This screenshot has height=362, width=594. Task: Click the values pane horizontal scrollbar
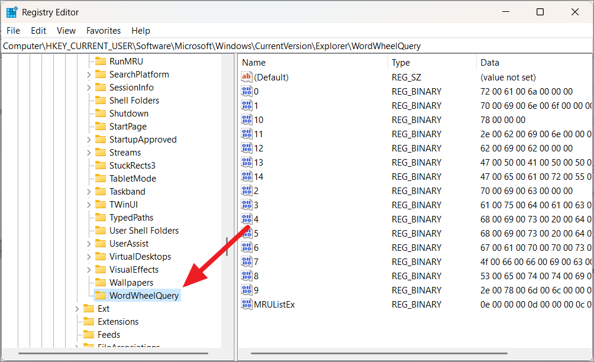(379, 353)
